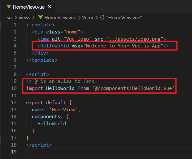The height and width of the screenshot is (159, 192).
Task: Click HelloWorld identifier in import statement
Action: [60, 88]
